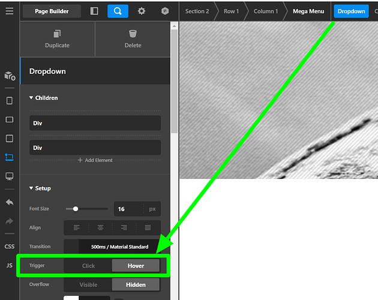Set Overflow to Visible
The width and height of the screenshot is (378, 300).
(x=88, y=284)
